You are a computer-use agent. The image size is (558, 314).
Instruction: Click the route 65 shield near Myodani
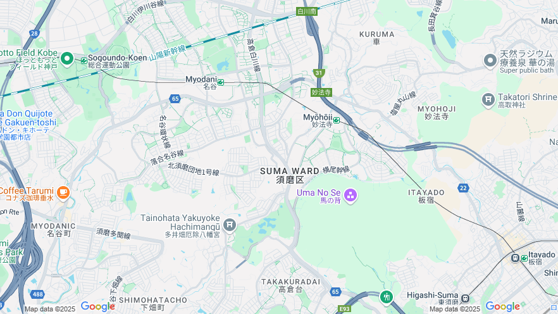tap(175, 99)
